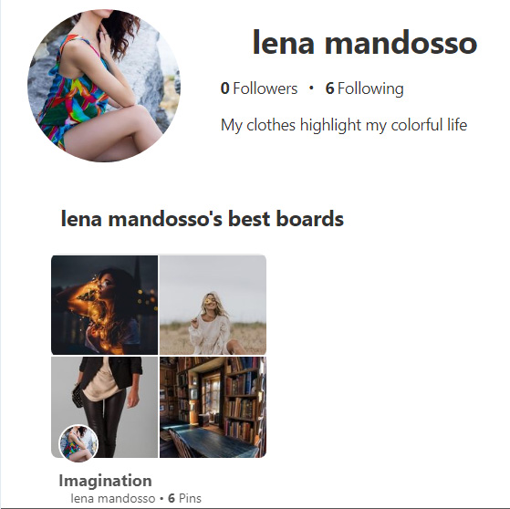Viewport: 510px width, 509px height.
Task: Open the leather pants outfit pin
Action: coord(104,407)
